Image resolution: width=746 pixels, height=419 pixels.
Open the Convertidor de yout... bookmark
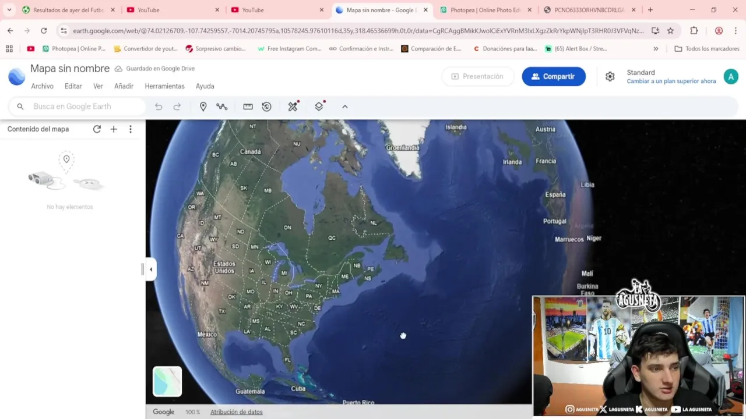point(146,49)
